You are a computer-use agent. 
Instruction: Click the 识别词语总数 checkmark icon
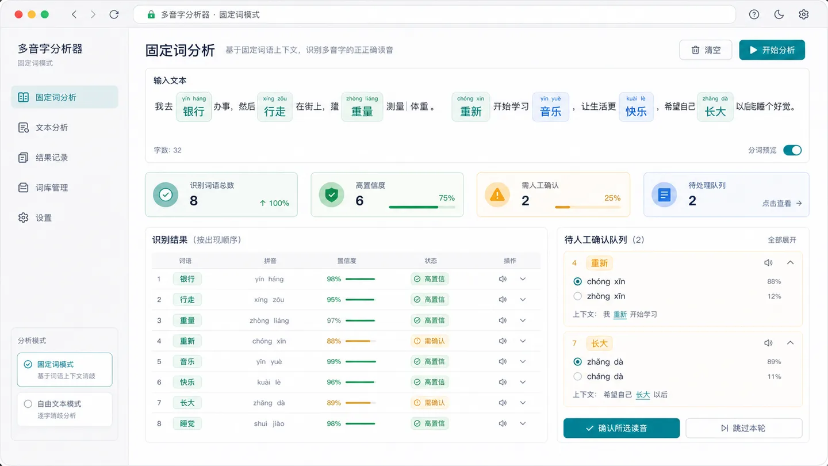pos(166,195)
